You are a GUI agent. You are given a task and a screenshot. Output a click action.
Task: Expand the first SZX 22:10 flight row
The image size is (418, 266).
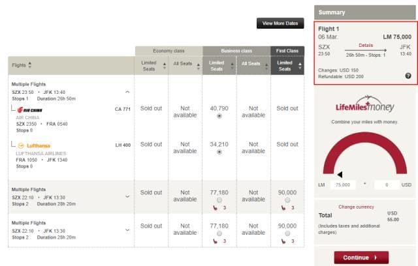127,196
